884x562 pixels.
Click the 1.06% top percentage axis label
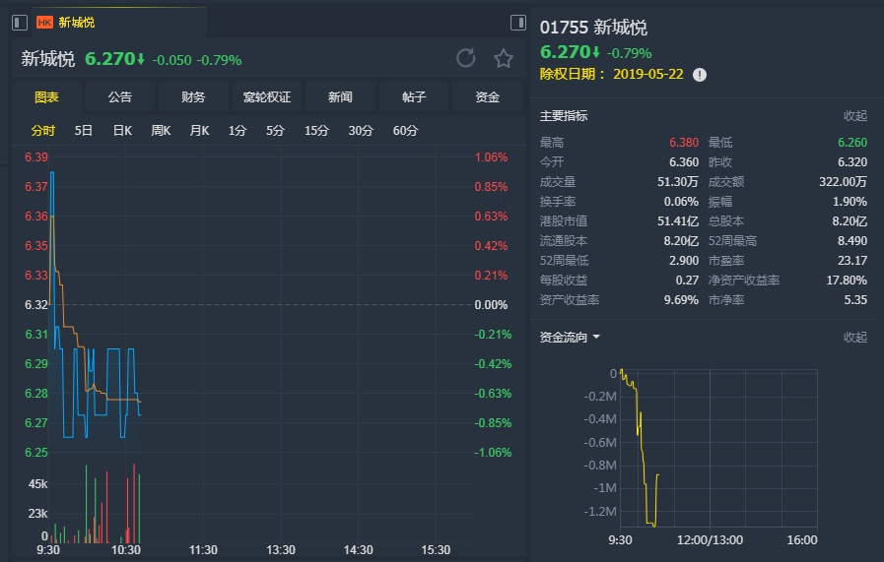click(491, 157)
